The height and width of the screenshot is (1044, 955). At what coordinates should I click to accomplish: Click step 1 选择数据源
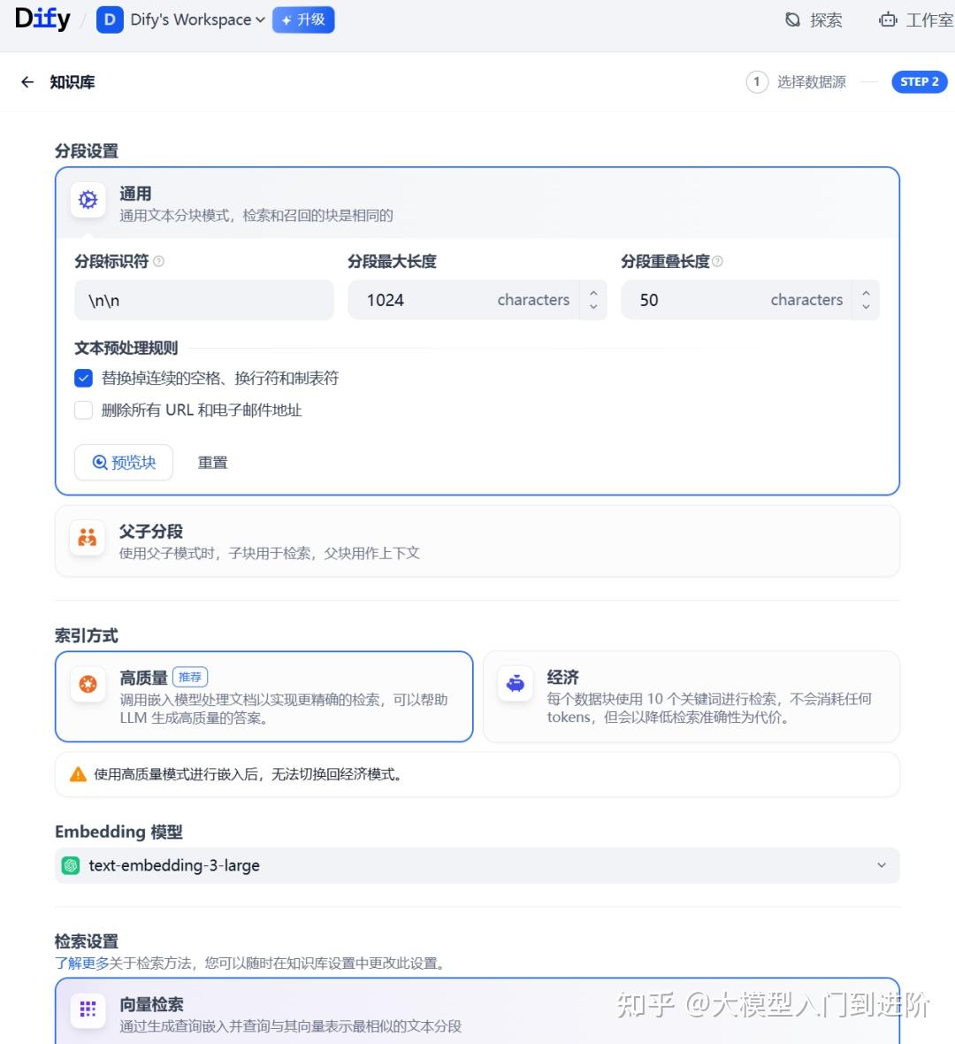click(798, 81)
